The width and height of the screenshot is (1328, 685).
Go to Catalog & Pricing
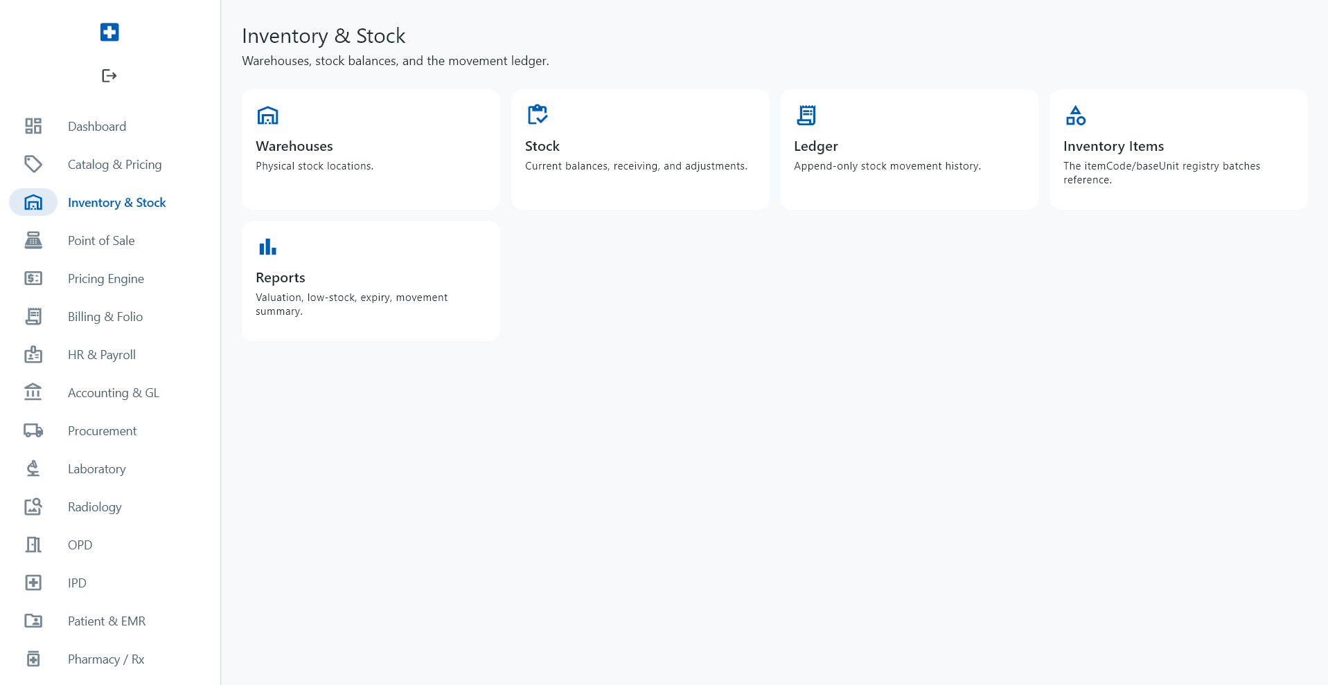tap(115, 164)
